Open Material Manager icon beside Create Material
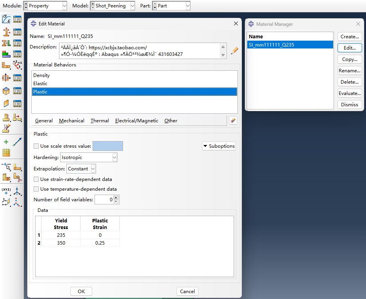This screenshot has width=366, height=299. (17, 19)
